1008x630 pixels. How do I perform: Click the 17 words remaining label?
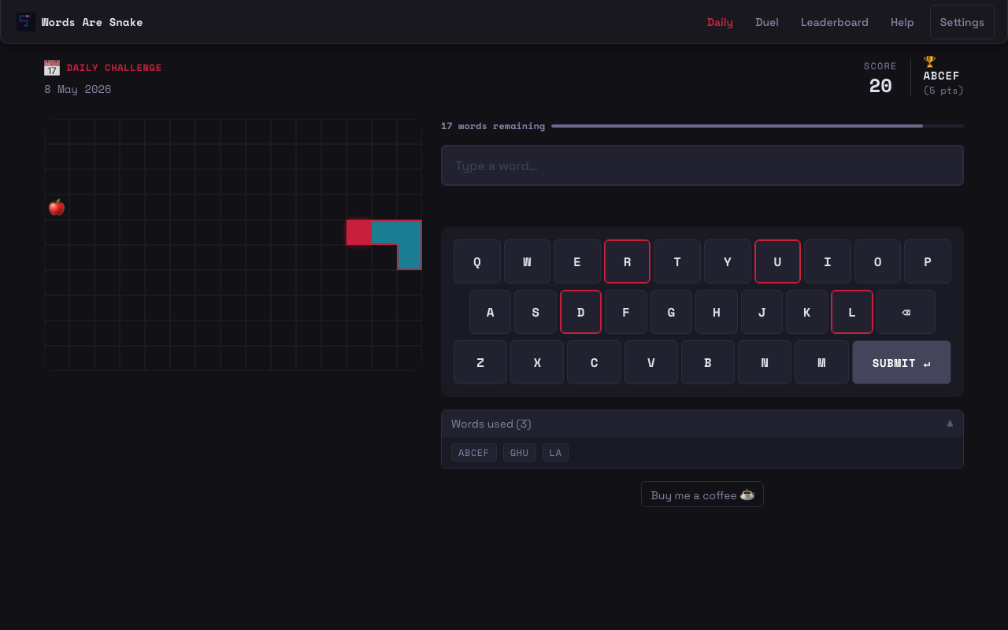493,126
